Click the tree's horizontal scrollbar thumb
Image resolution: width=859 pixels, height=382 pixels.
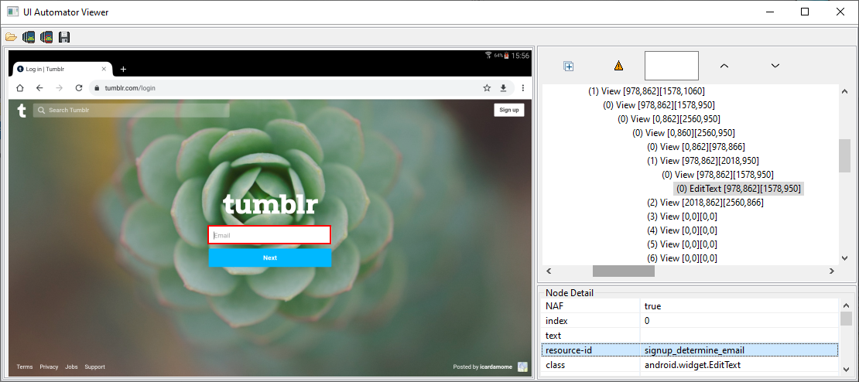(624, 271)
